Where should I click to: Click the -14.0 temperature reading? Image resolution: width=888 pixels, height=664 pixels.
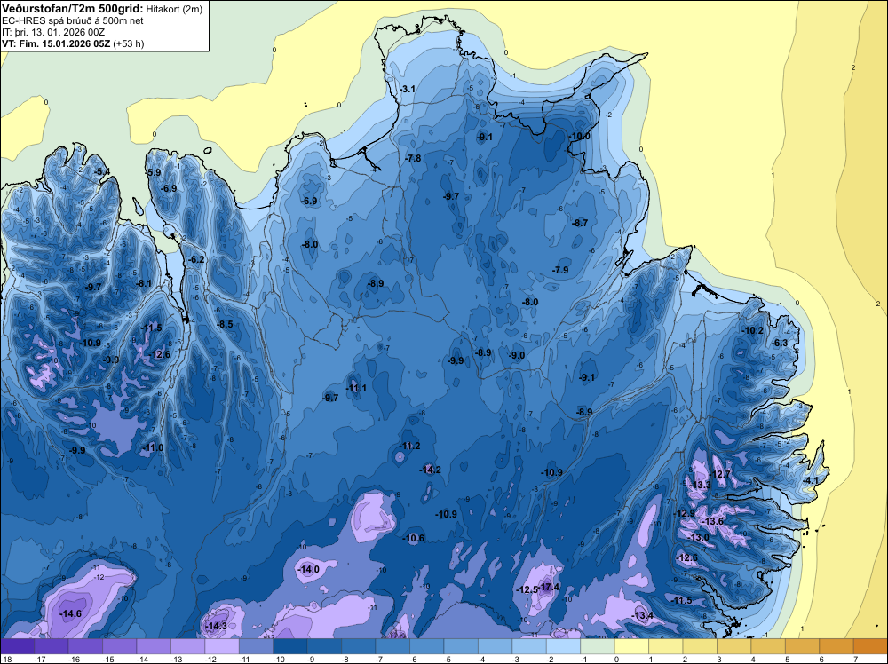click(x=309, y=569)
